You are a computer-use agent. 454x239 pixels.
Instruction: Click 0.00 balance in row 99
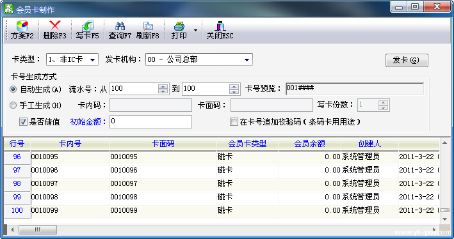(x=309, y=197)
